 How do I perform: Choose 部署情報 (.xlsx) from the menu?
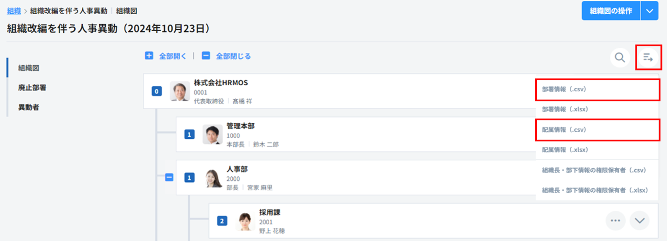565,109
